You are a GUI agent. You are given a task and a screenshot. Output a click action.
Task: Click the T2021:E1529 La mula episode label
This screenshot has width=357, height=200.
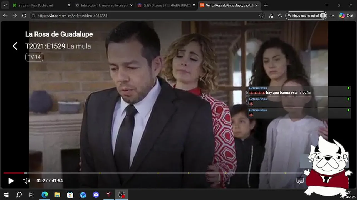58,46
